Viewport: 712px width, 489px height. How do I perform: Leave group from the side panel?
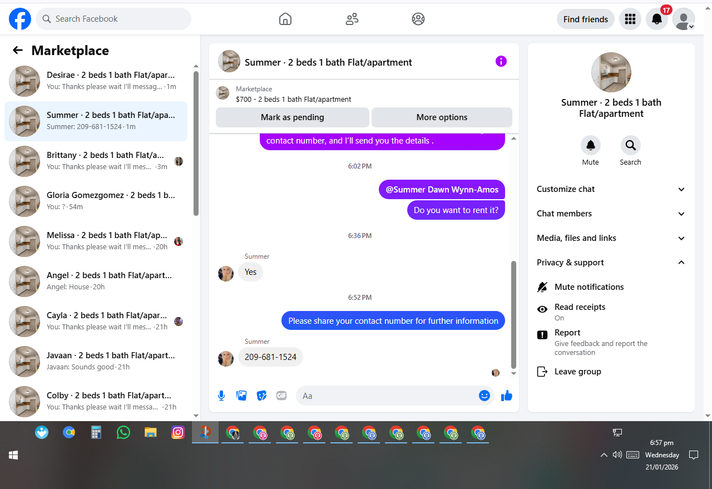pos(611,372)
